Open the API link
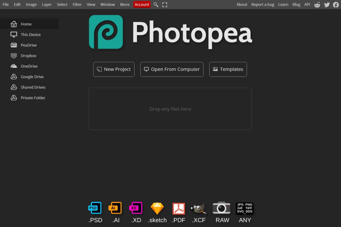This screenshot has height=227, width=341. (x=307, y=4)
